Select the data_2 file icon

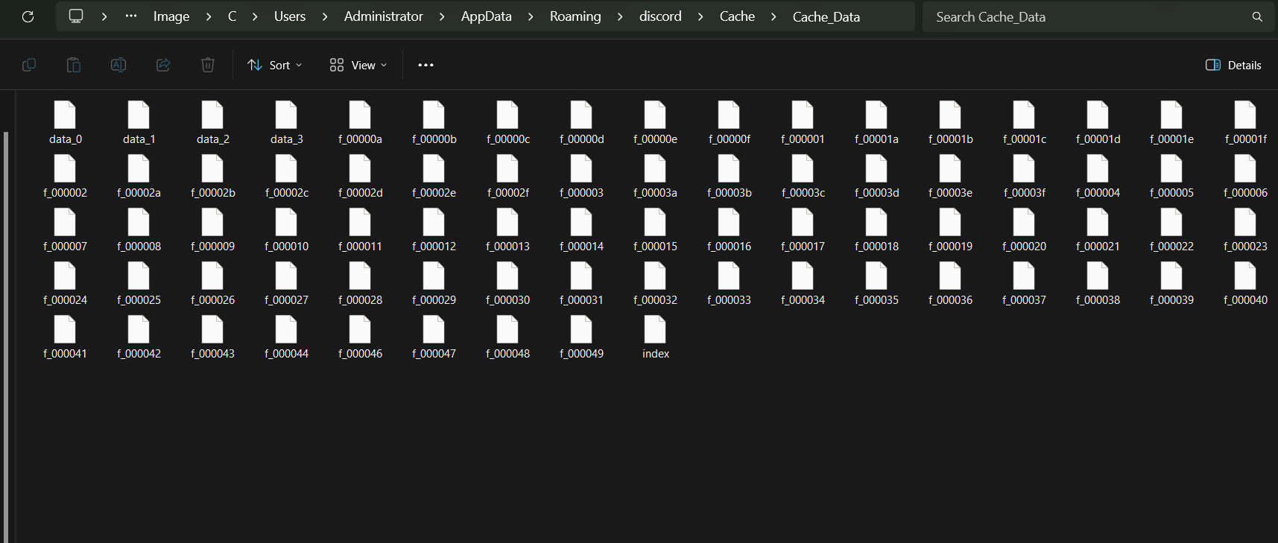(212, 115)
